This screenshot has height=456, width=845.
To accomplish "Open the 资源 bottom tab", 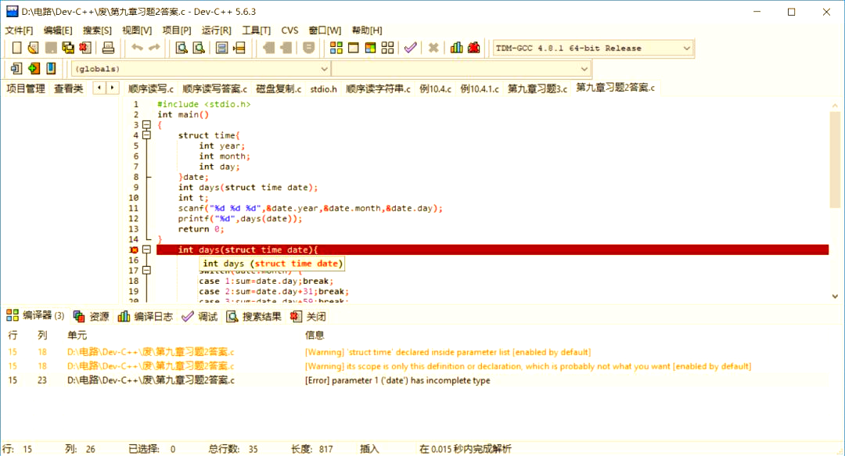I will (91, 317).
